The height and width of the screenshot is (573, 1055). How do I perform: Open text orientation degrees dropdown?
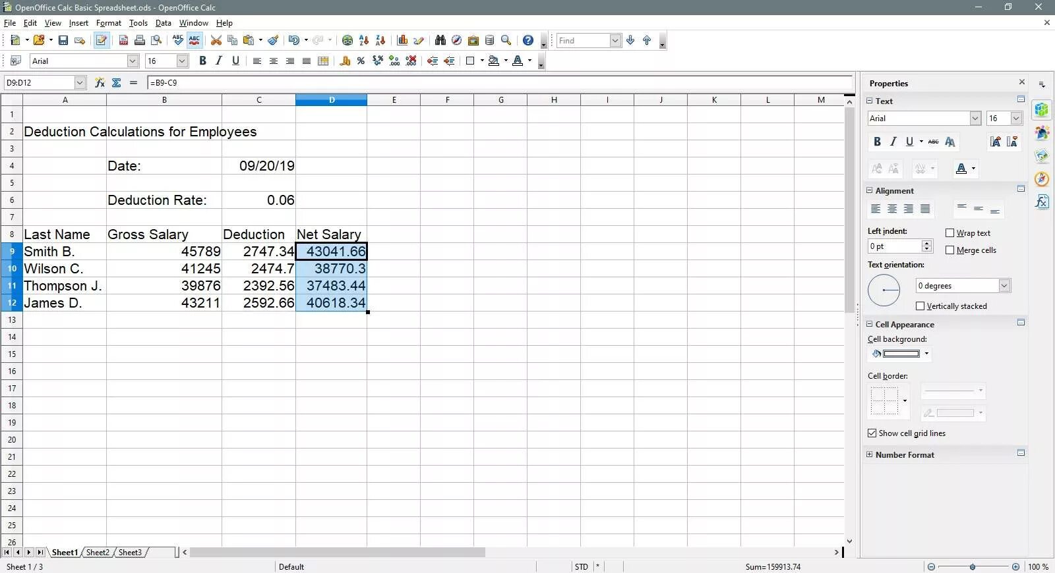pyautogui.click(x=1004, y=285)
